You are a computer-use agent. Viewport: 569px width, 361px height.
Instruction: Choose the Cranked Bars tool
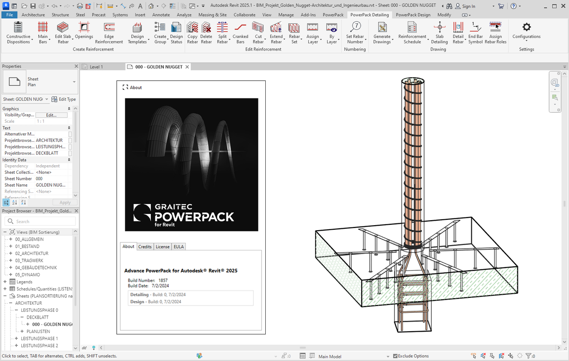[240, 32]
